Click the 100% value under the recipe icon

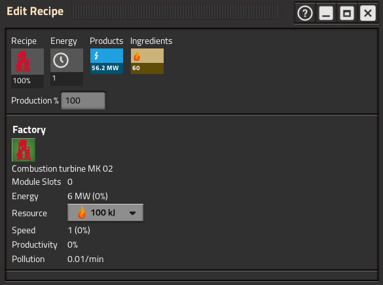click(22, 81)
